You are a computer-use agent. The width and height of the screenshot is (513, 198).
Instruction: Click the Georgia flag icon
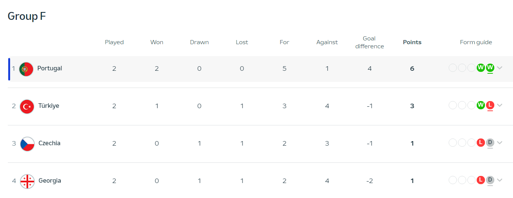tap(27, 181)
